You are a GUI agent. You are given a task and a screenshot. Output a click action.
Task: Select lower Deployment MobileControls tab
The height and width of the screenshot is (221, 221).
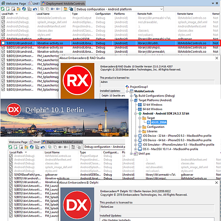click(x=63, y=142)
